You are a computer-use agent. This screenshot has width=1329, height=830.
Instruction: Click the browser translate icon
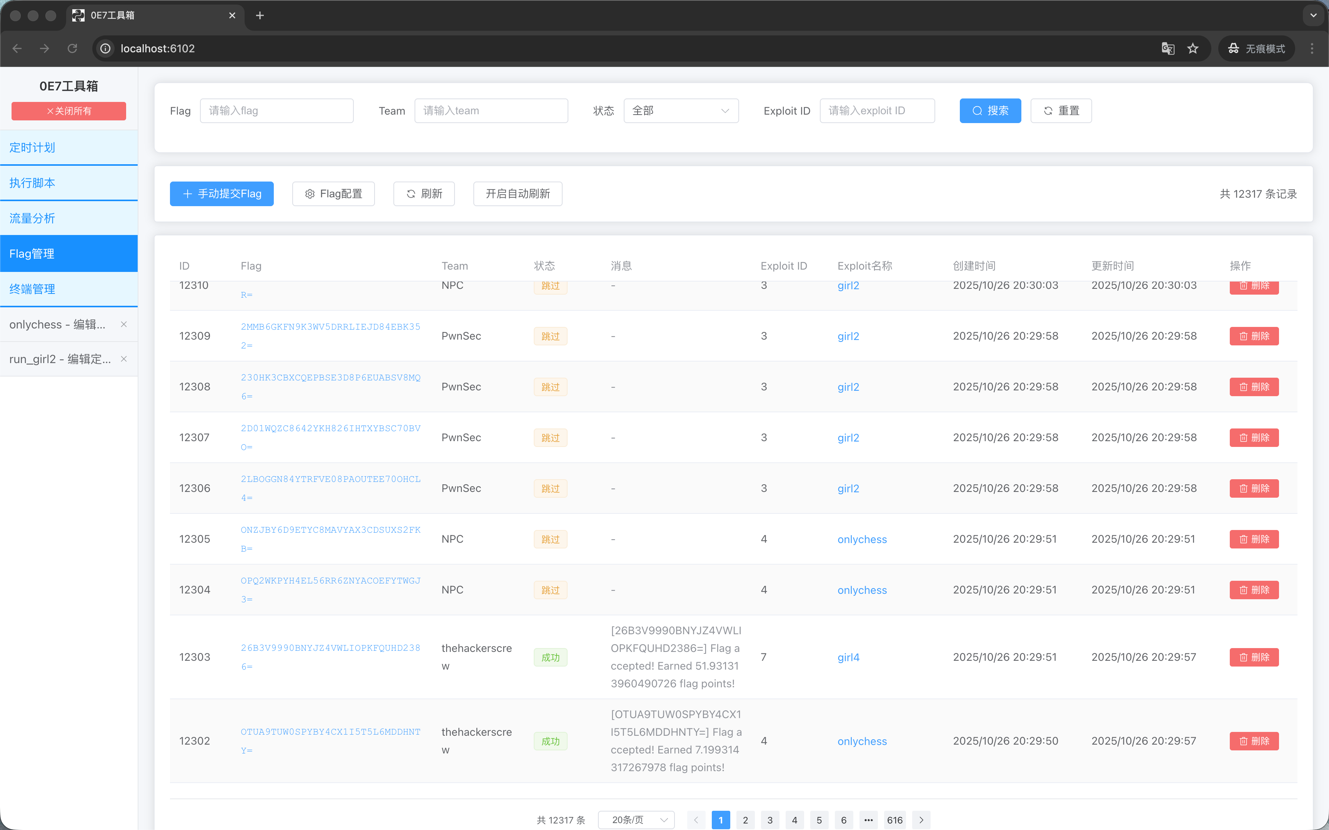coord(1167,48)
